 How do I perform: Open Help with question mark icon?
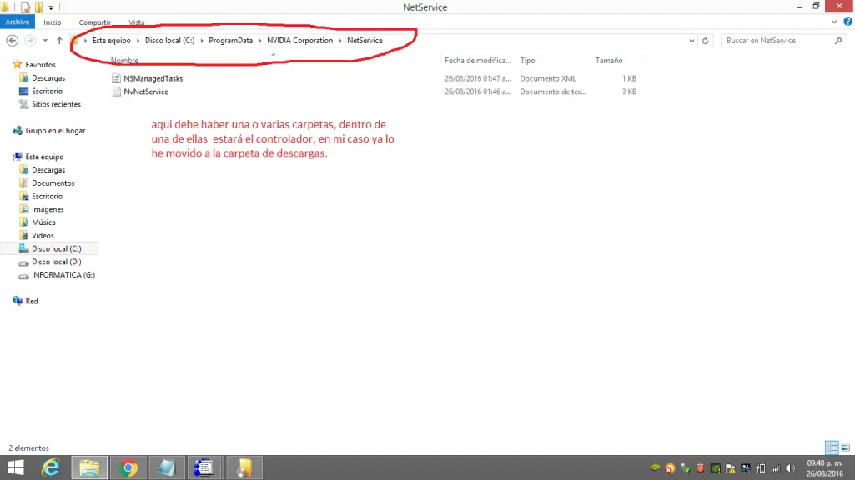848,22
